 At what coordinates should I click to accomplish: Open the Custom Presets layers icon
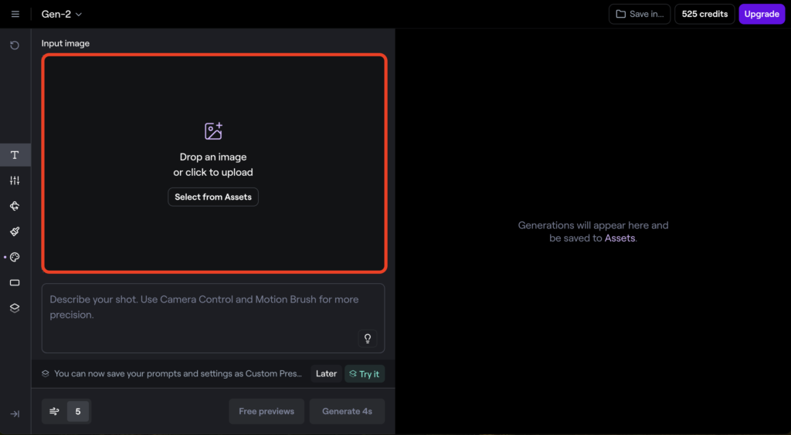[x=15, y=308]
